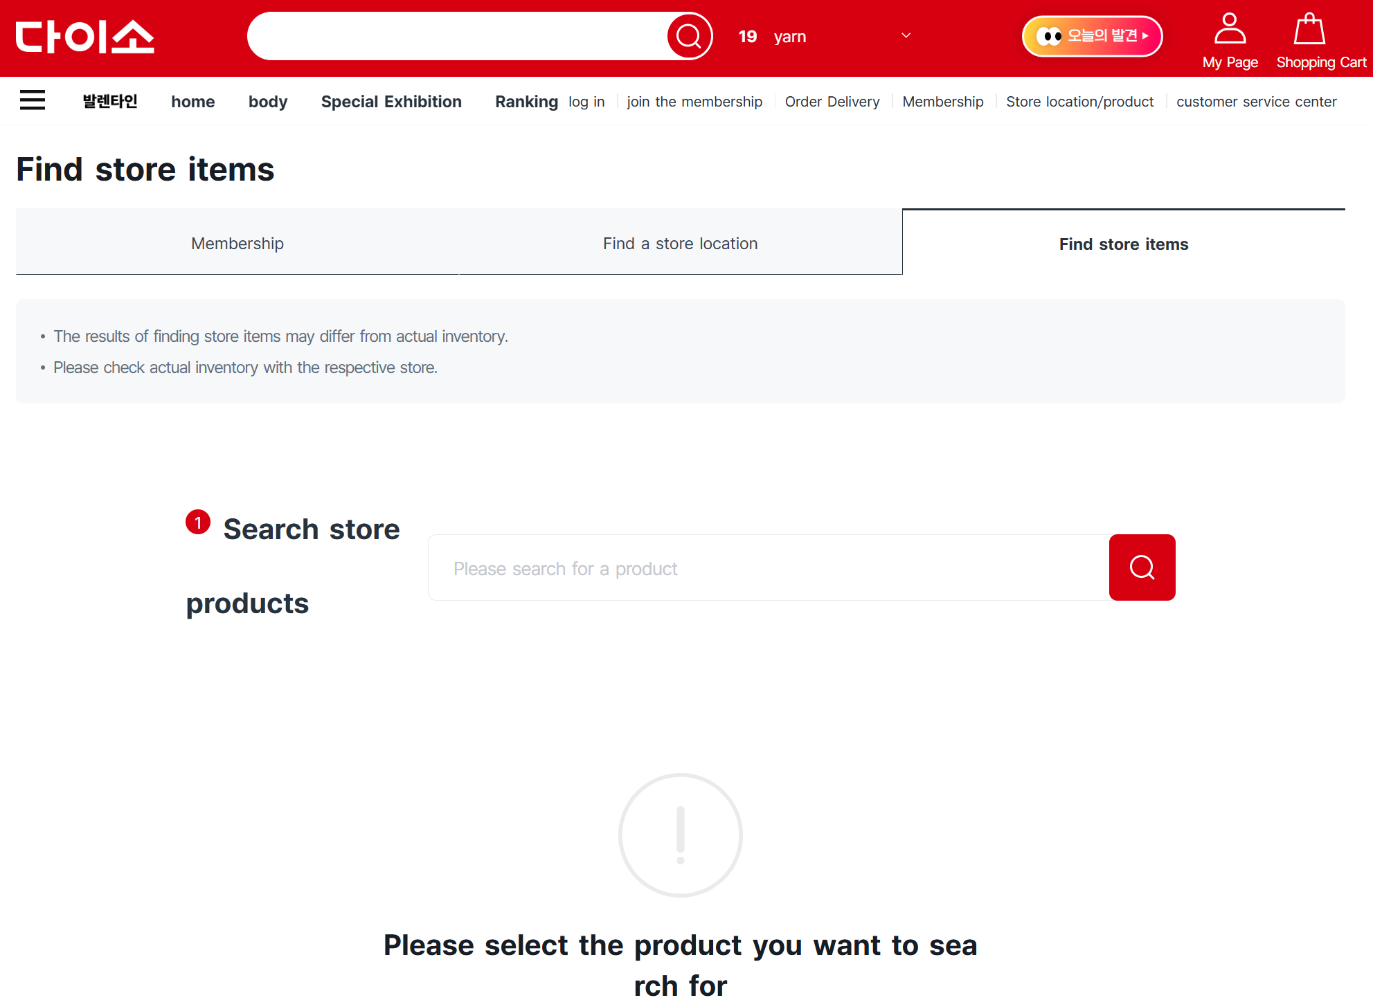Click the trending keyword yarn
Screen dimensions: 1373x1000
pos(789,37)
